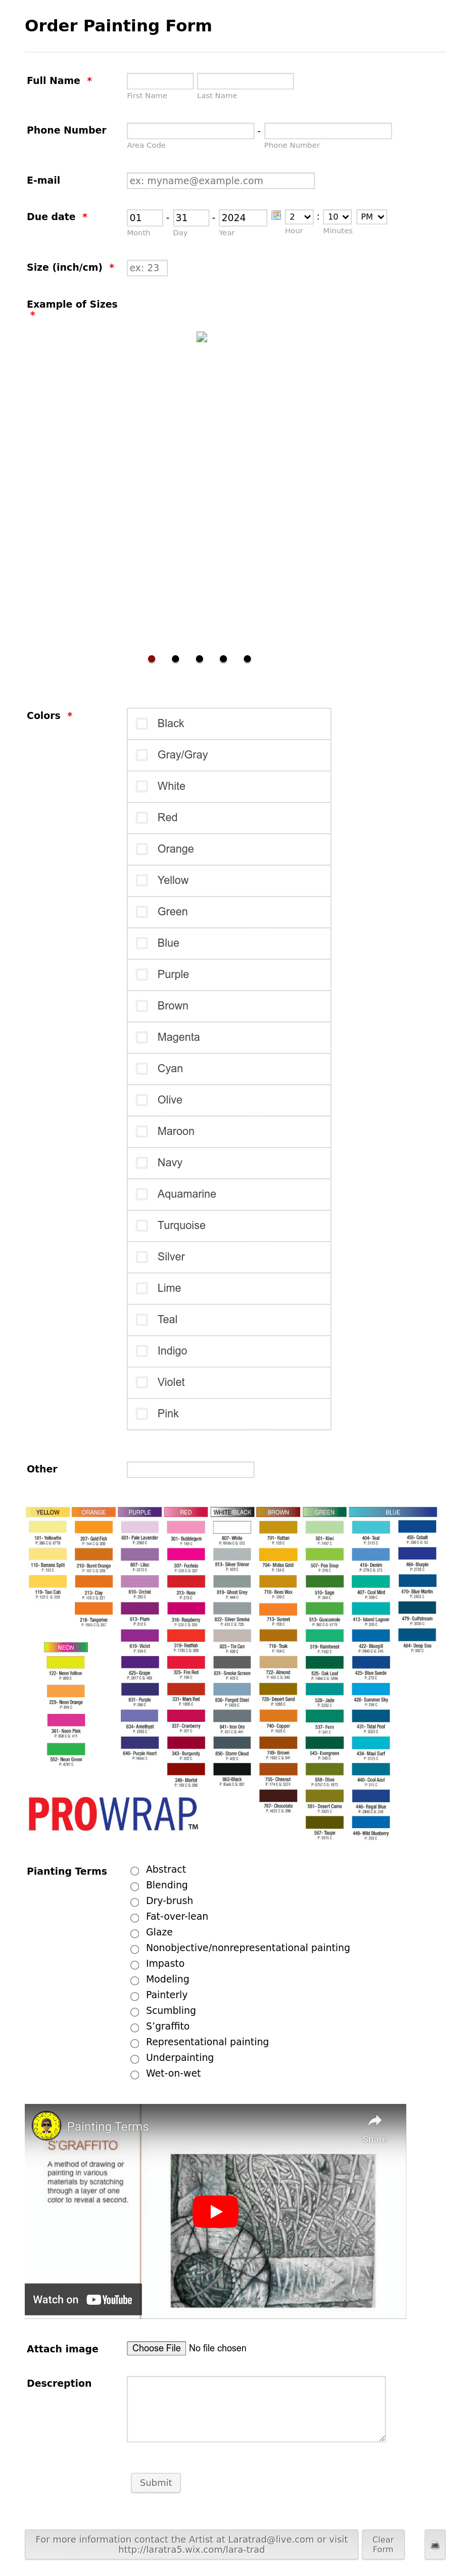
Task: Select the last carousel navigation dot
Action: coord(247,659)
